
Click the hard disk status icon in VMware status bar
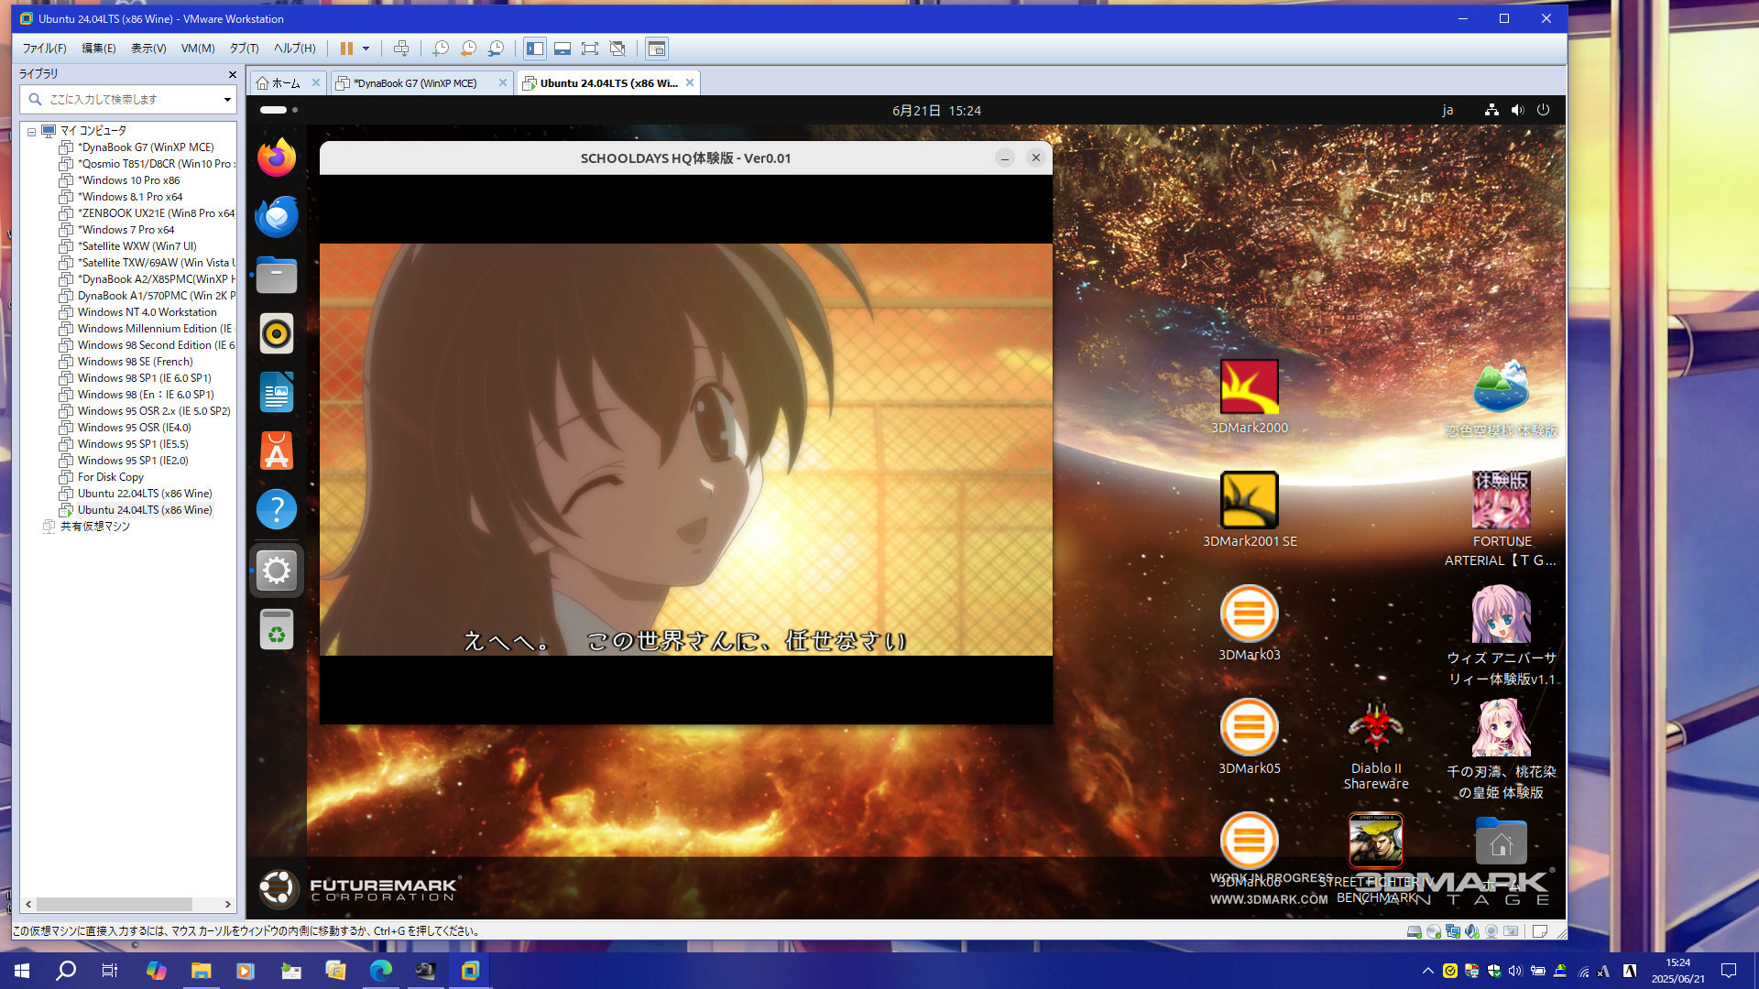pos(1414,931)
